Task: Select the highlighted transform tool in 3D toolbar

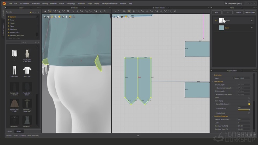Action: click(x=50, y=11)
